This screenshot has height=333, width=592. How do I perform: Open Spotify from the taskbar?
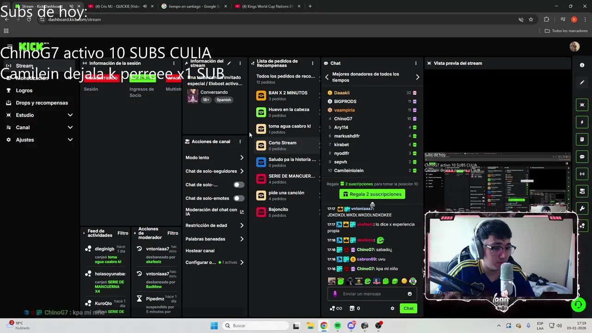[x=338, y=326]
